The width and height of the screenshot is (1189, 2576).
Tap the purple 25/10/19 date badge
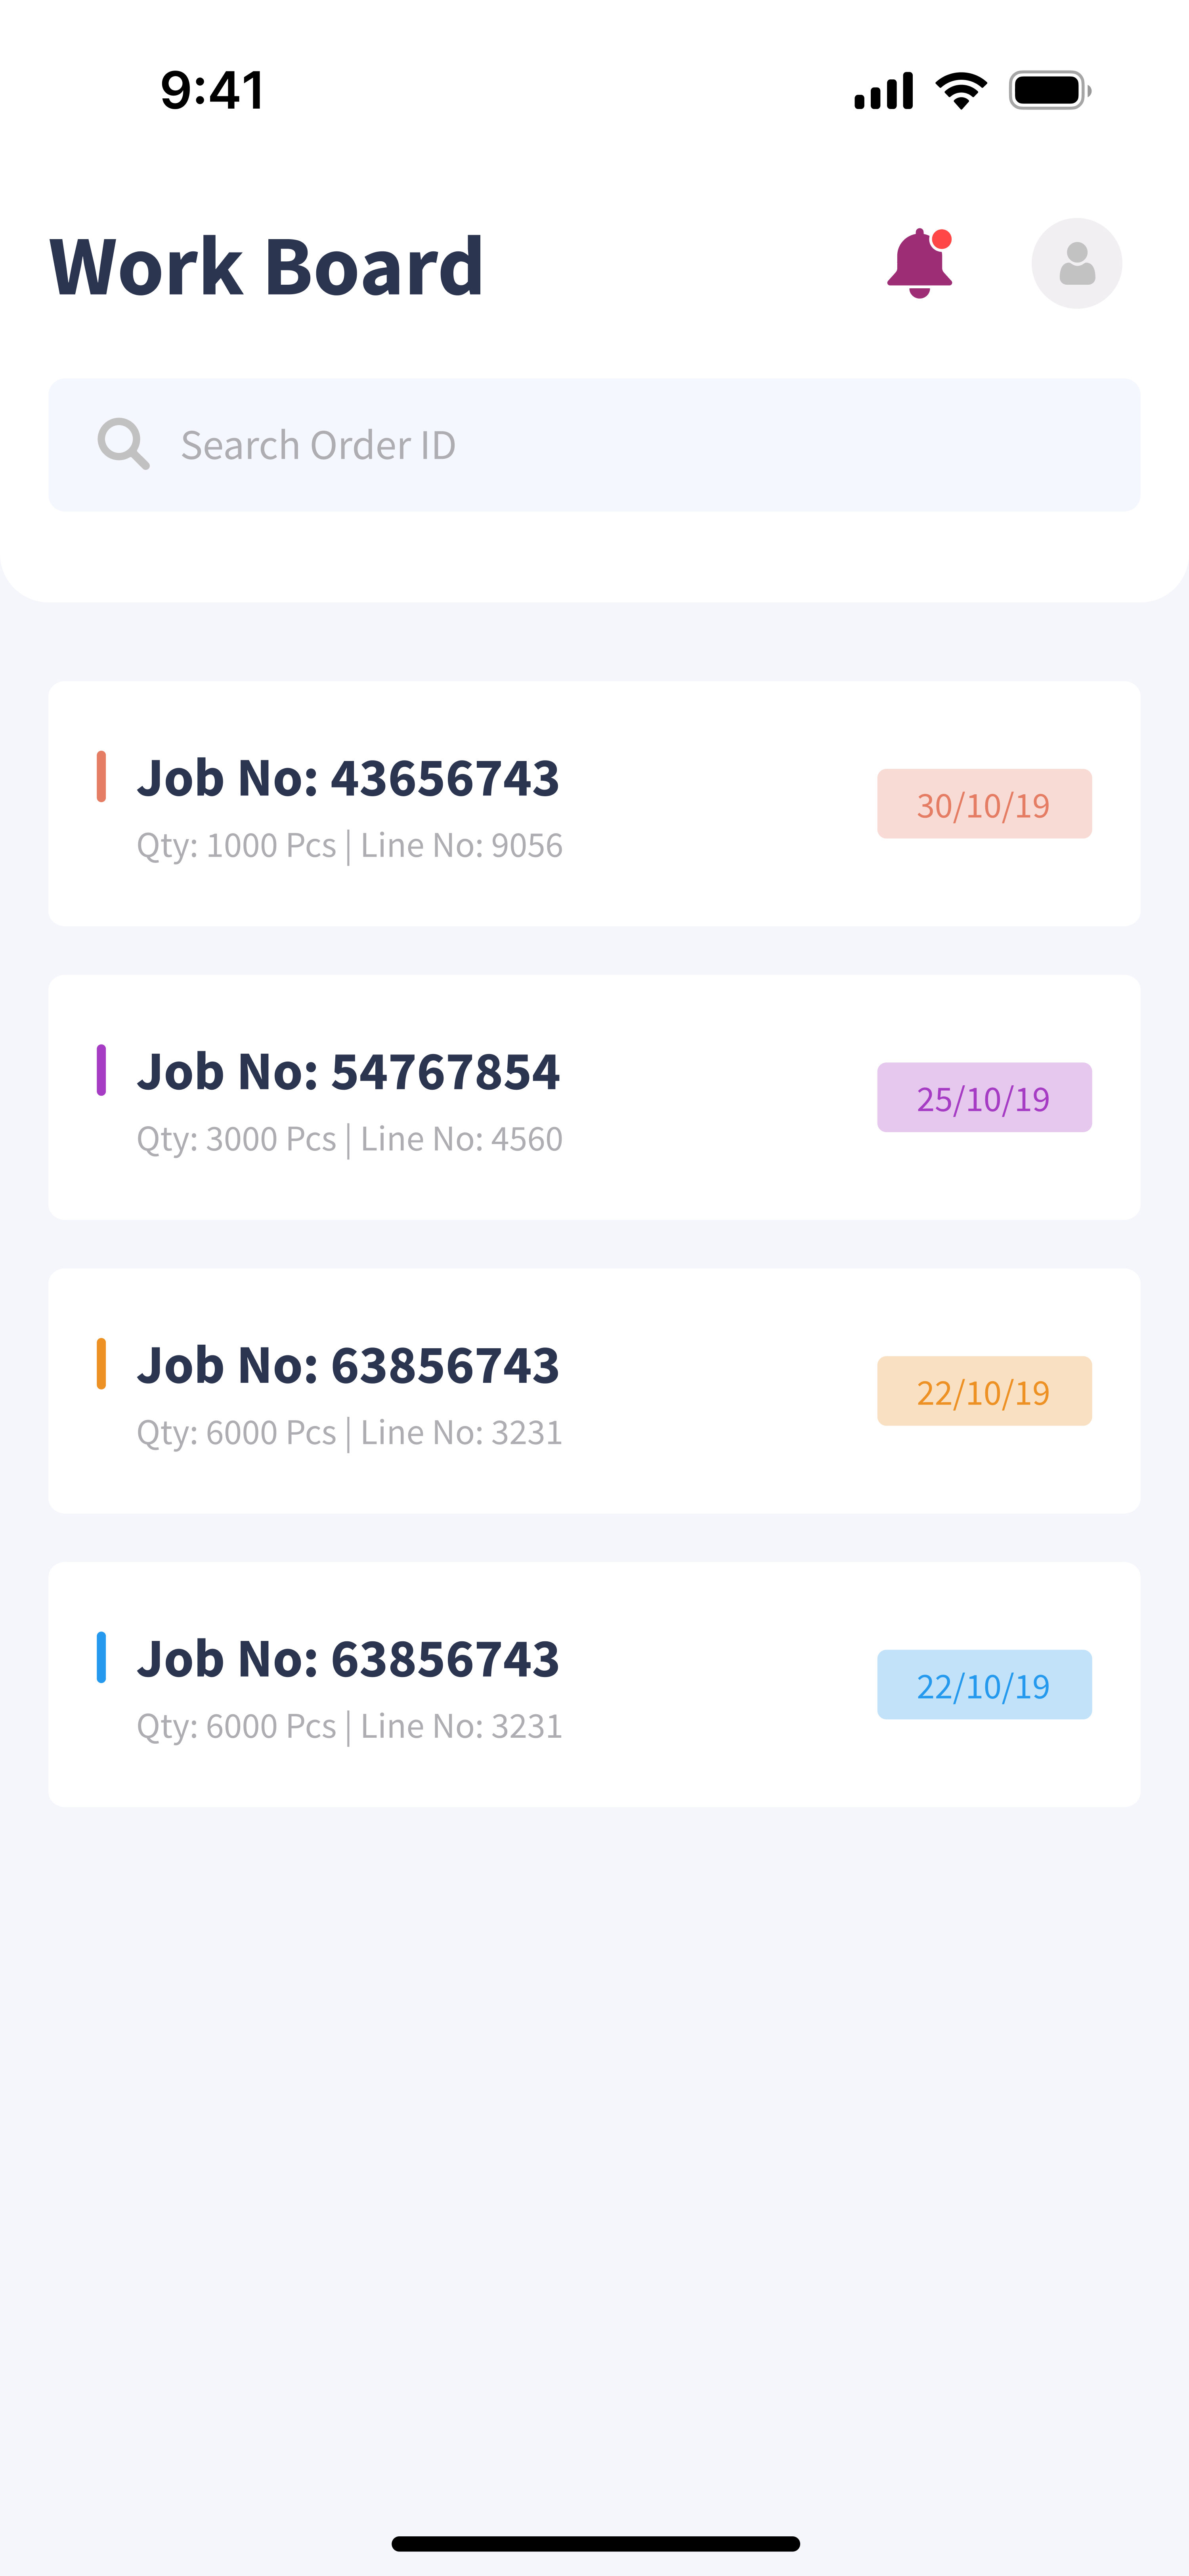coord(983,1098)
